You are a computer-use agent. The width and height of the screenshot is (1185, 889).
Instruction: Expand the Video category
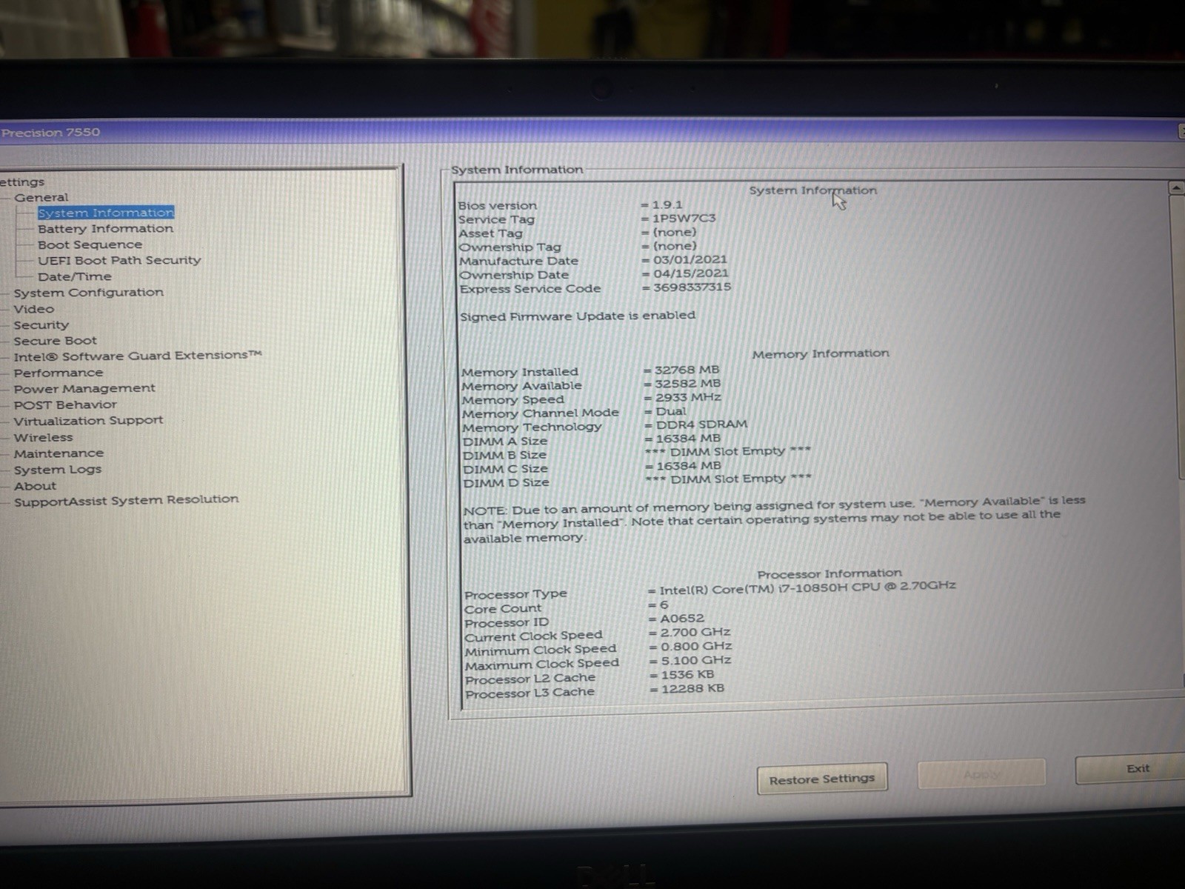click(33, 309)
